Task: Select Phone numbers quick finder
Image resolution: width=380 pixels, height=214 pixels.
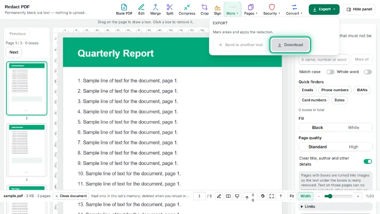Action: [x=335, y=90]
